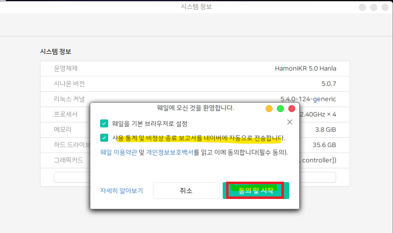Click the '운영체제' row label

(66, 69)
